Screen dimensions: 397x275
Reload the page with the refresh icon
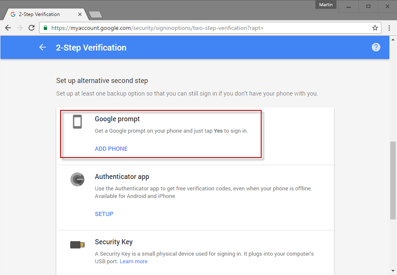tap(31, 27)
